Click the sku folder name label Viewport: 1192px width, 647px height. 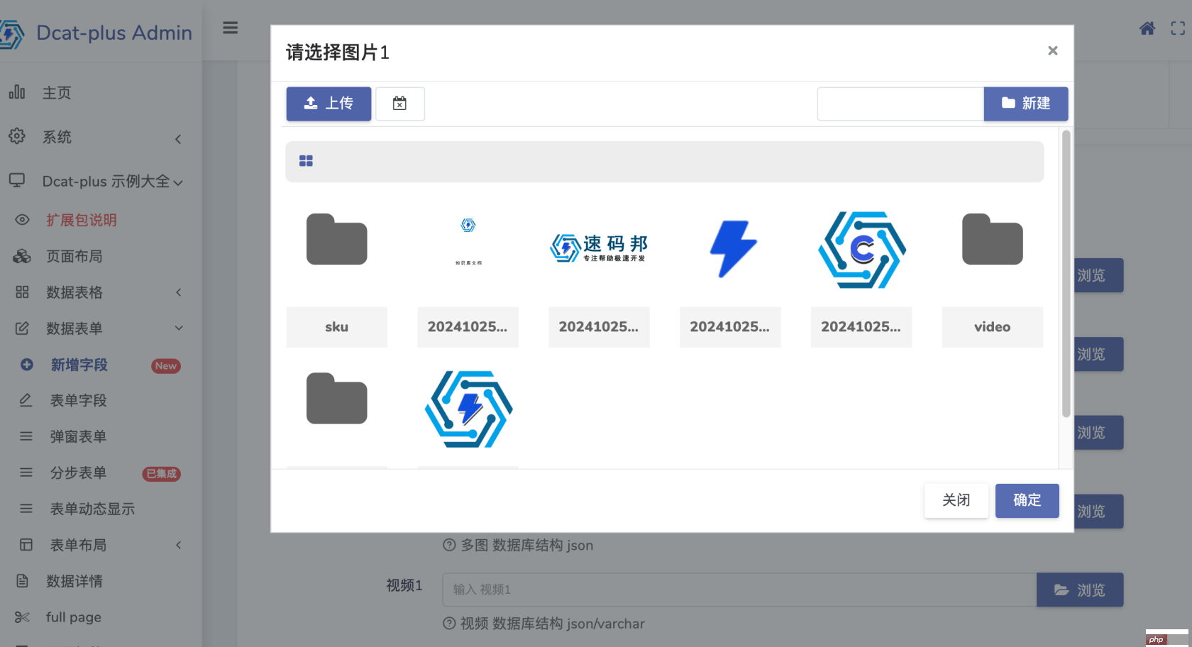(x=336, y=327)
